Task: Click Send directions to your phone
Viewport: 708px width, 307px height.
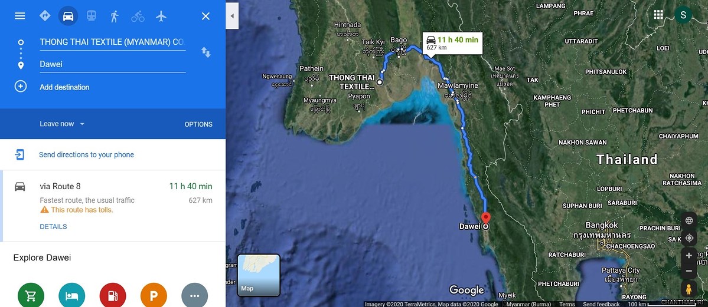Action: (x=86, y=154)
